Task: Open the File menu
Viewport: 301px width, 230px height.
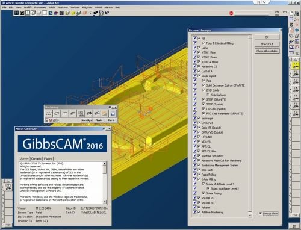Action: coord(4,7)
